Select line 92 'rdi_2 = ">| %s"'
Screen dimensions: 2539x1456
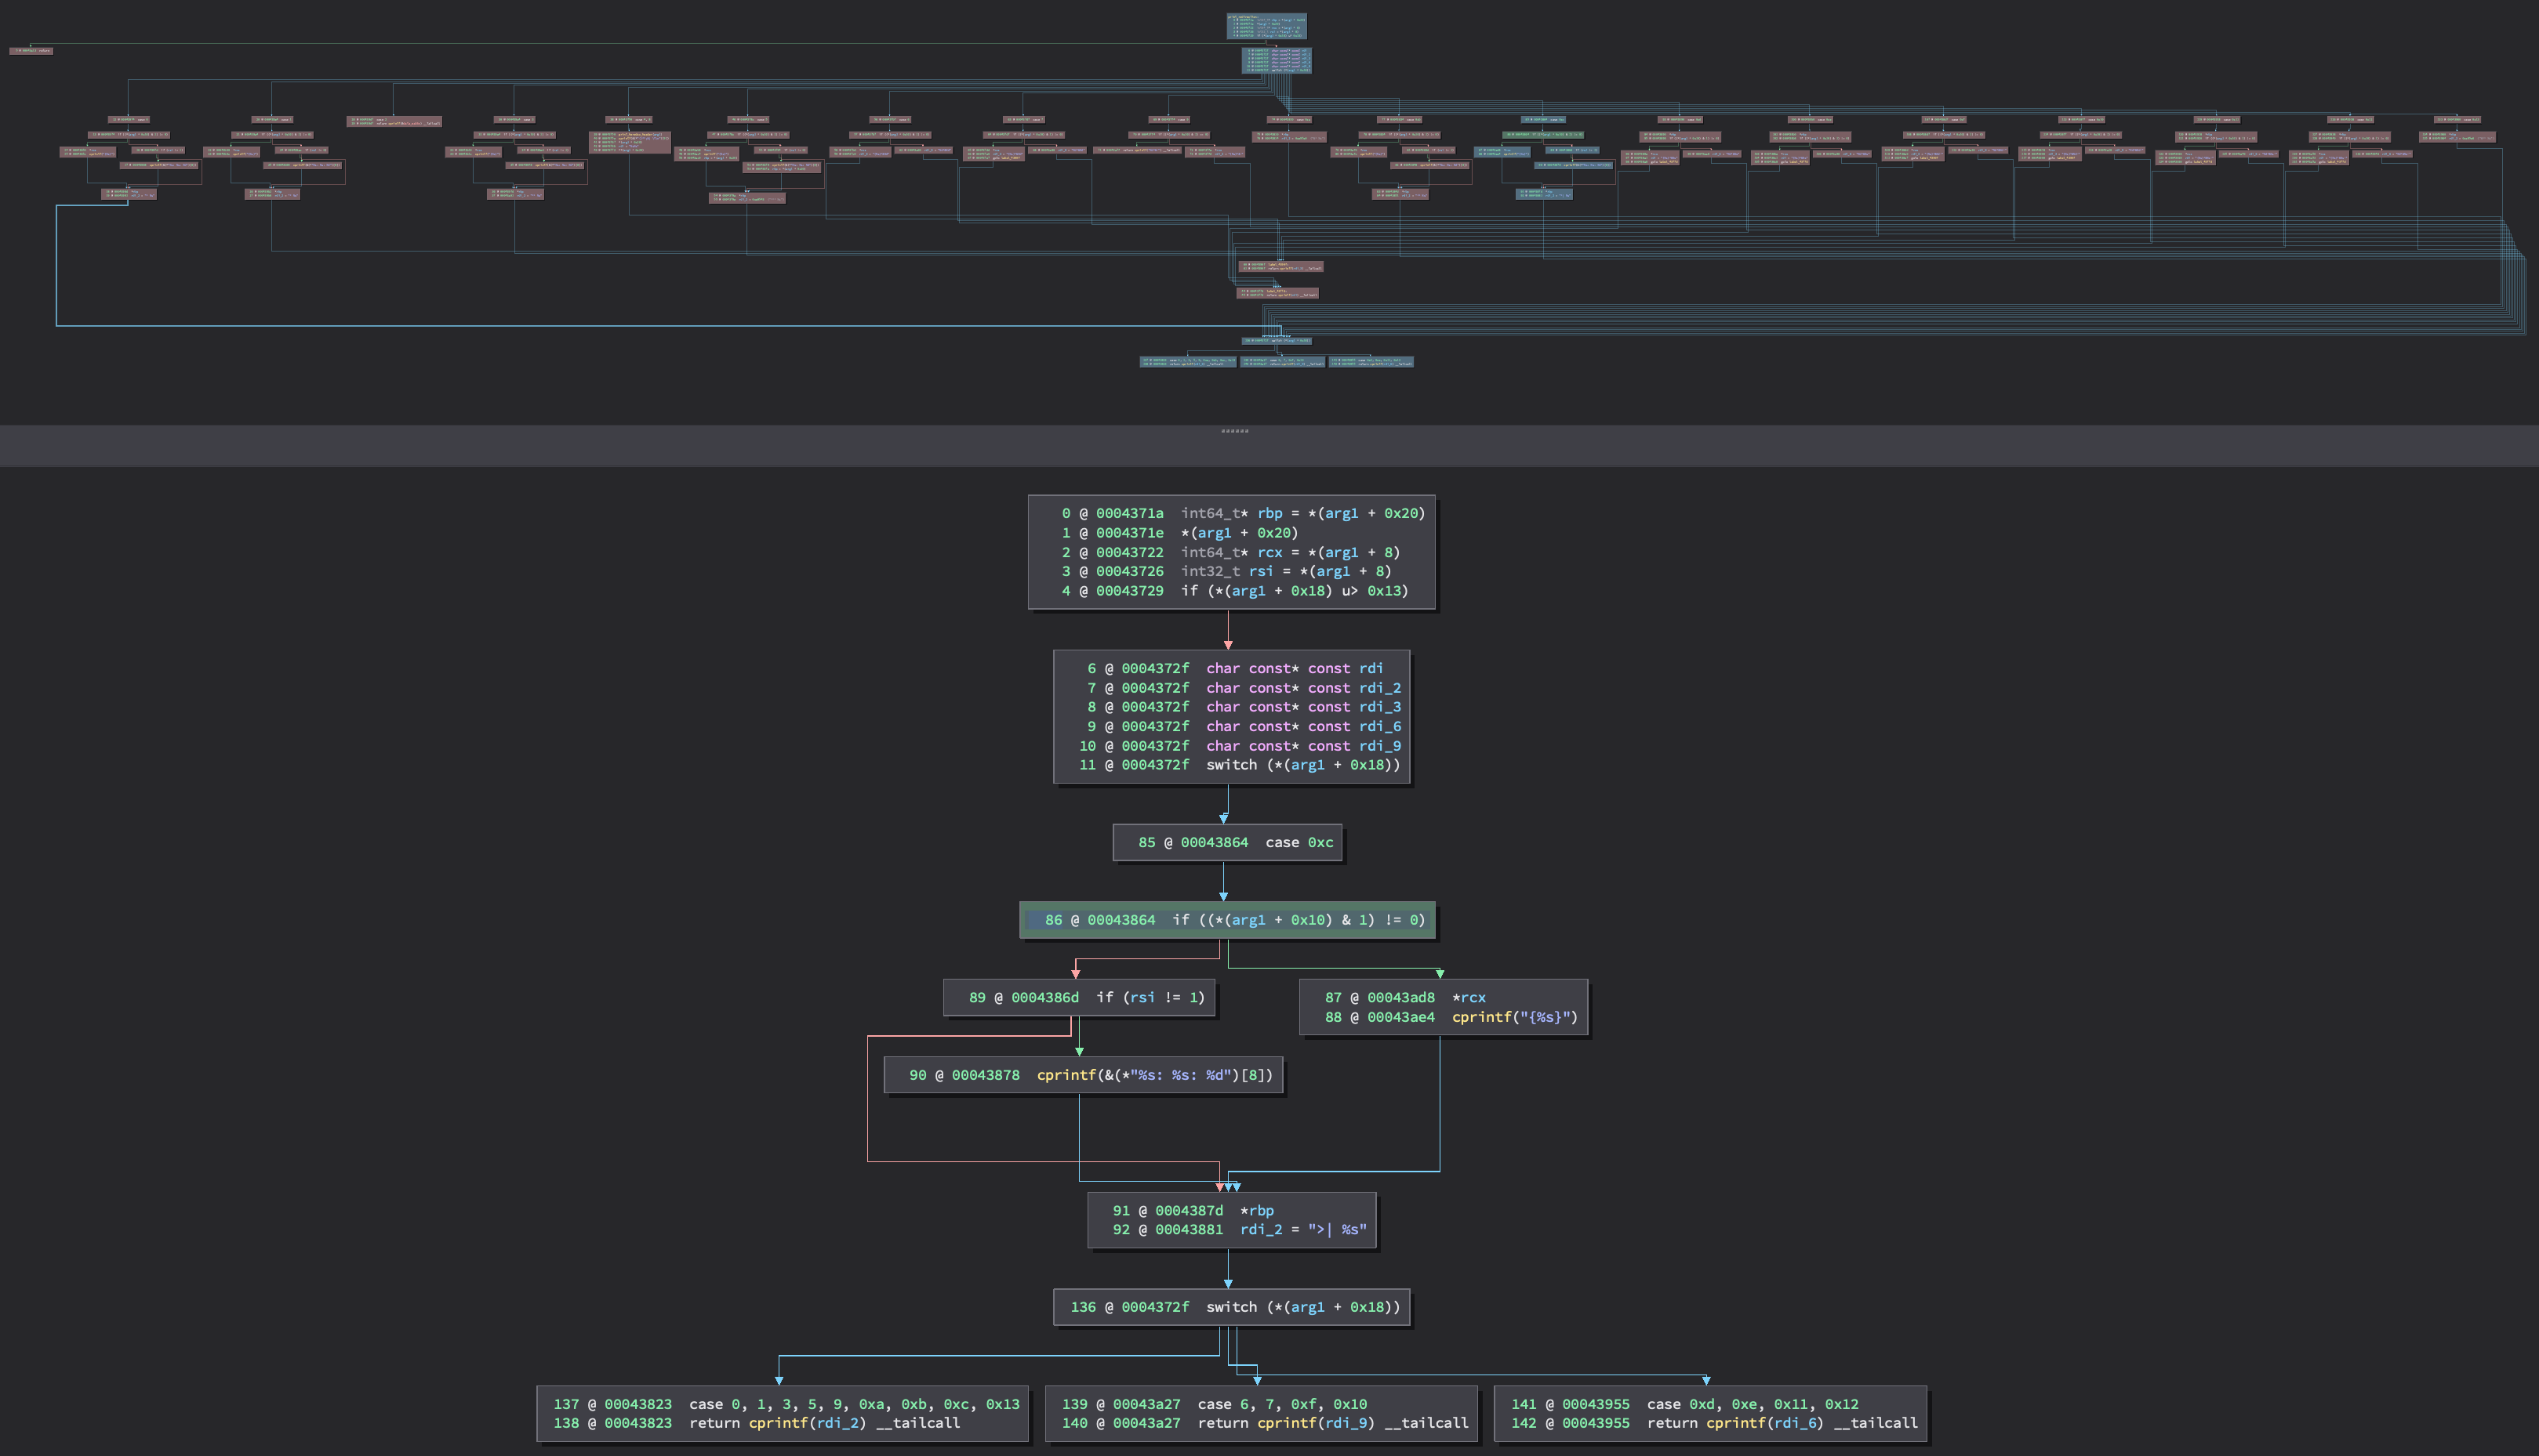(x=1240, y=1230)
